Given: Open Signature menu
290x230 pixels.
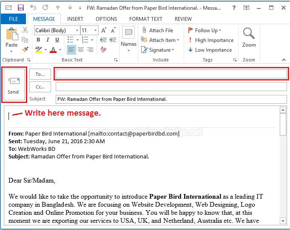Looking at the screenshot, I should (x=158, y=50).
